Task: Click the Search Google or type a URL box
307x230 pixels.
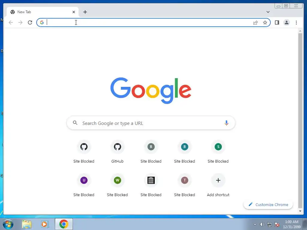Action: (x=151, y=123)
